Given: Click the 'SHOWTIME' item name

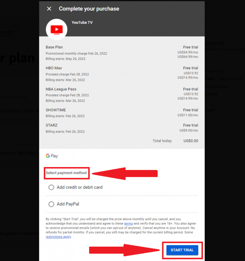Looking at the screenshot, I should [56, 110].
